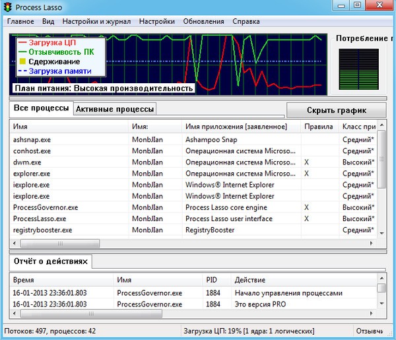Click the process list's scroll-down arrow
The image size is (396, 340).
coord(381,232)
